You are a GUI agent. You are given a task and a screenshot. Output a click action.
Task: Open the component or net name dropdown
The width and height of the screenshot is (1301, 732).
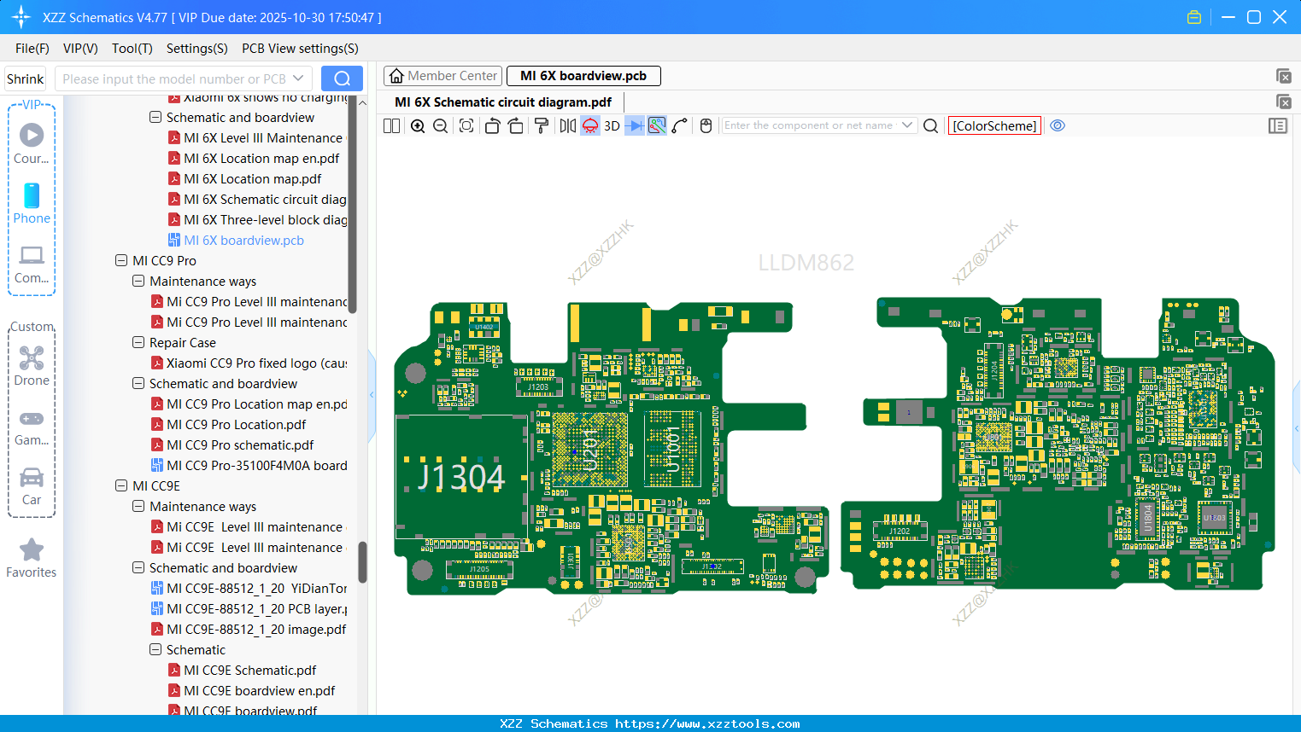tap(907, 125)
